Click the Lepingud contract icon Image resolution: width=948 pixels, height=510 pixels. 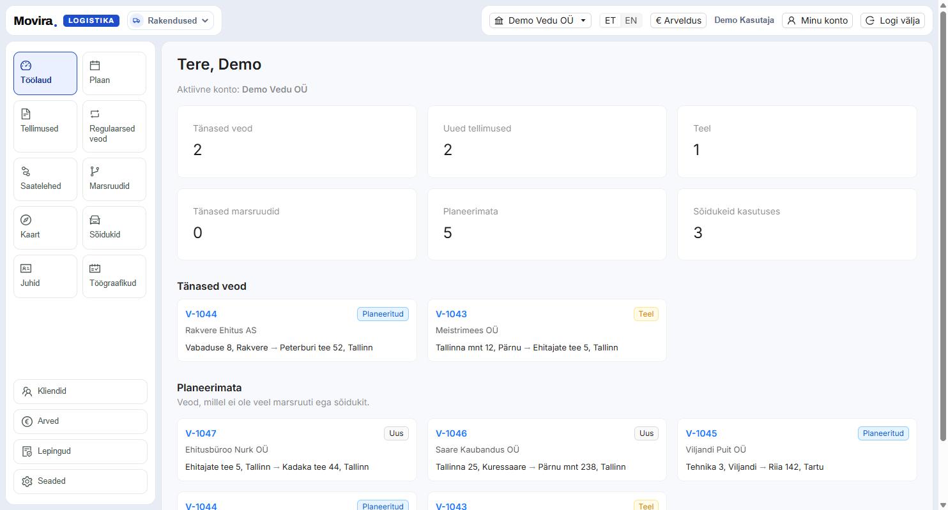27,451
